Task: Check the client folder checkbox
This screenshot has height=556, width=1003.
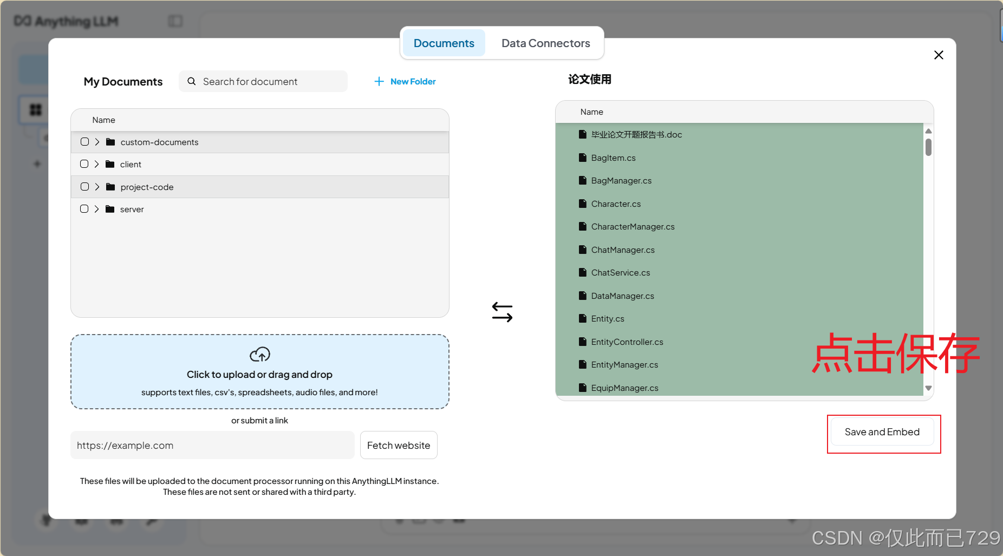Action: [x=84, y=164]
